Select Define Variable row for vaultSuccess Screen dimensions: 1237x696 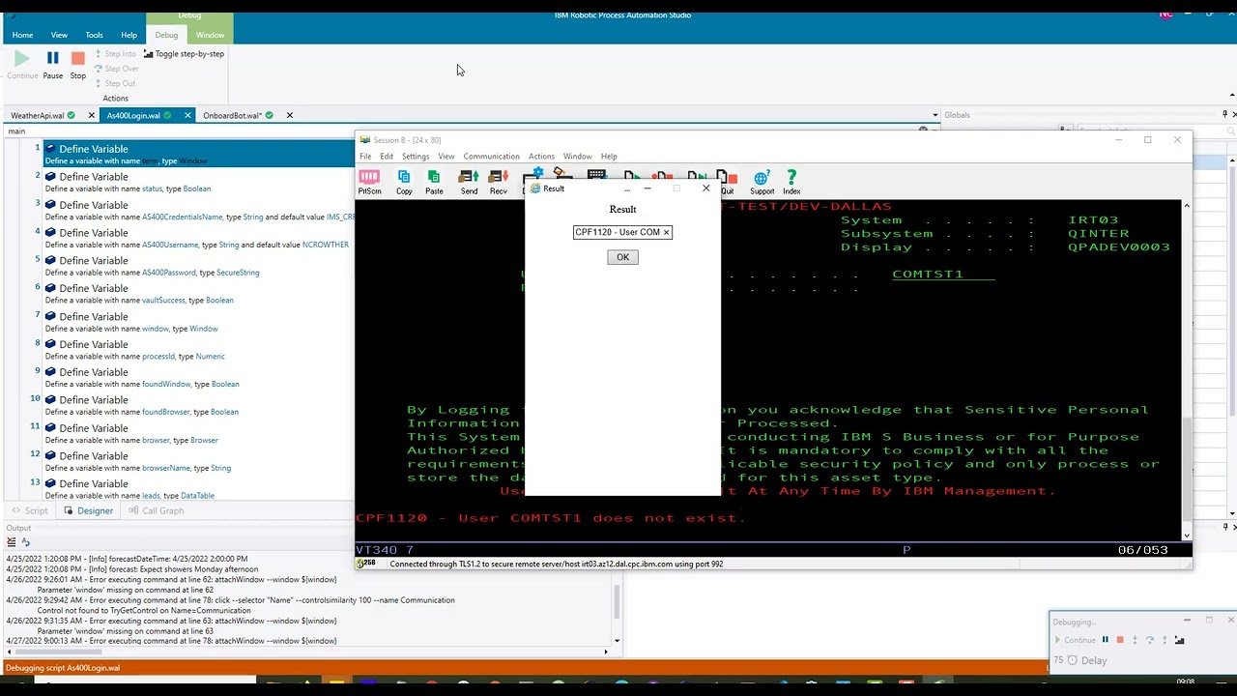tap(198, 294)
